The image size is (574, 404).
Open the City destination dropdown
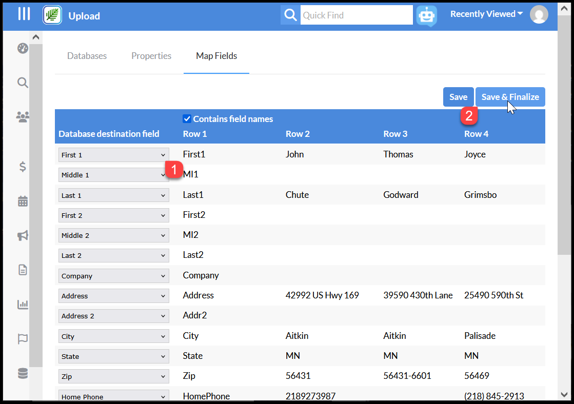(114, 336)
